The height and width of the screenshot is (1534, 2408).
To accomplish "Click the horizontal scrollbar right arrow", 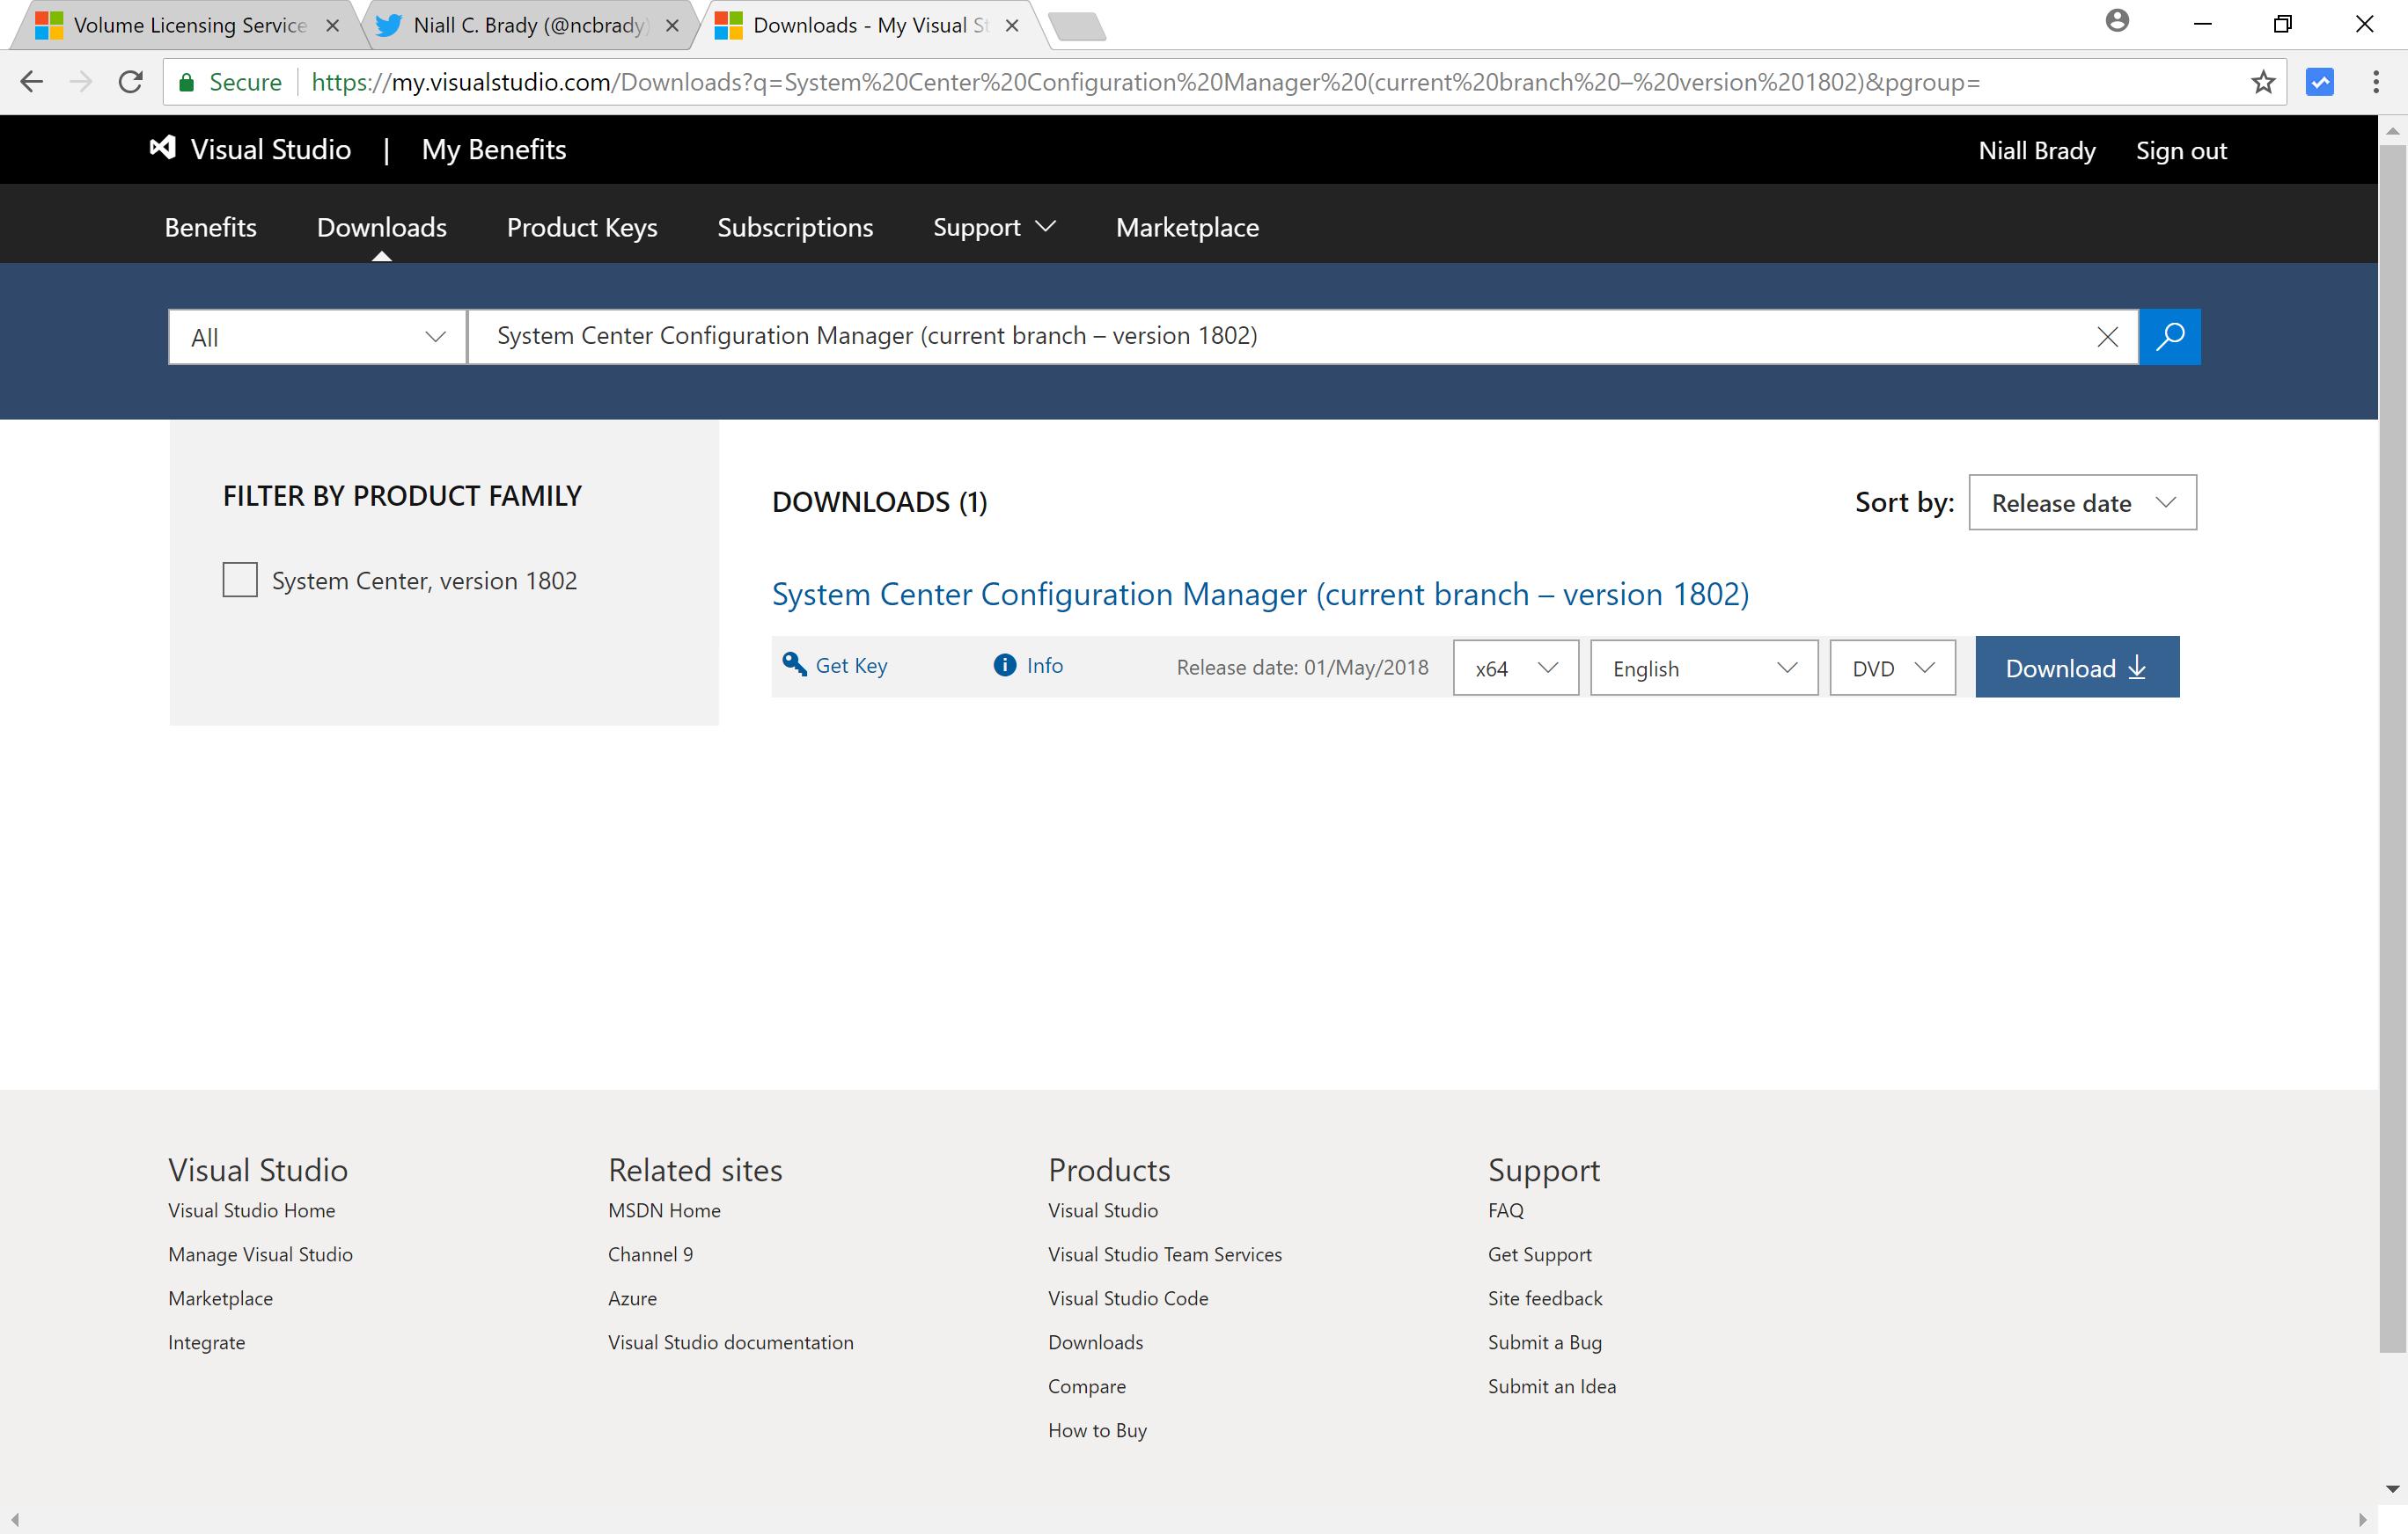I will click(x=2363, y=1519).
